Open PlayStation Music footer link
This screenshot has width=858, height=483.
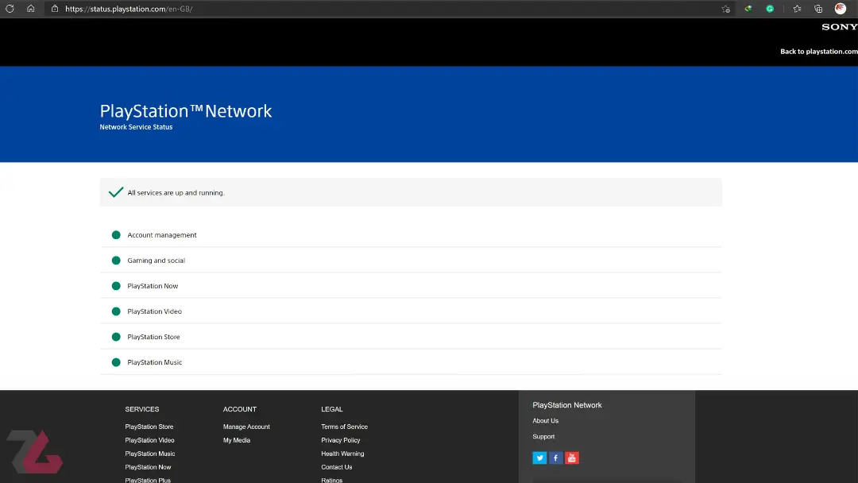150,454
